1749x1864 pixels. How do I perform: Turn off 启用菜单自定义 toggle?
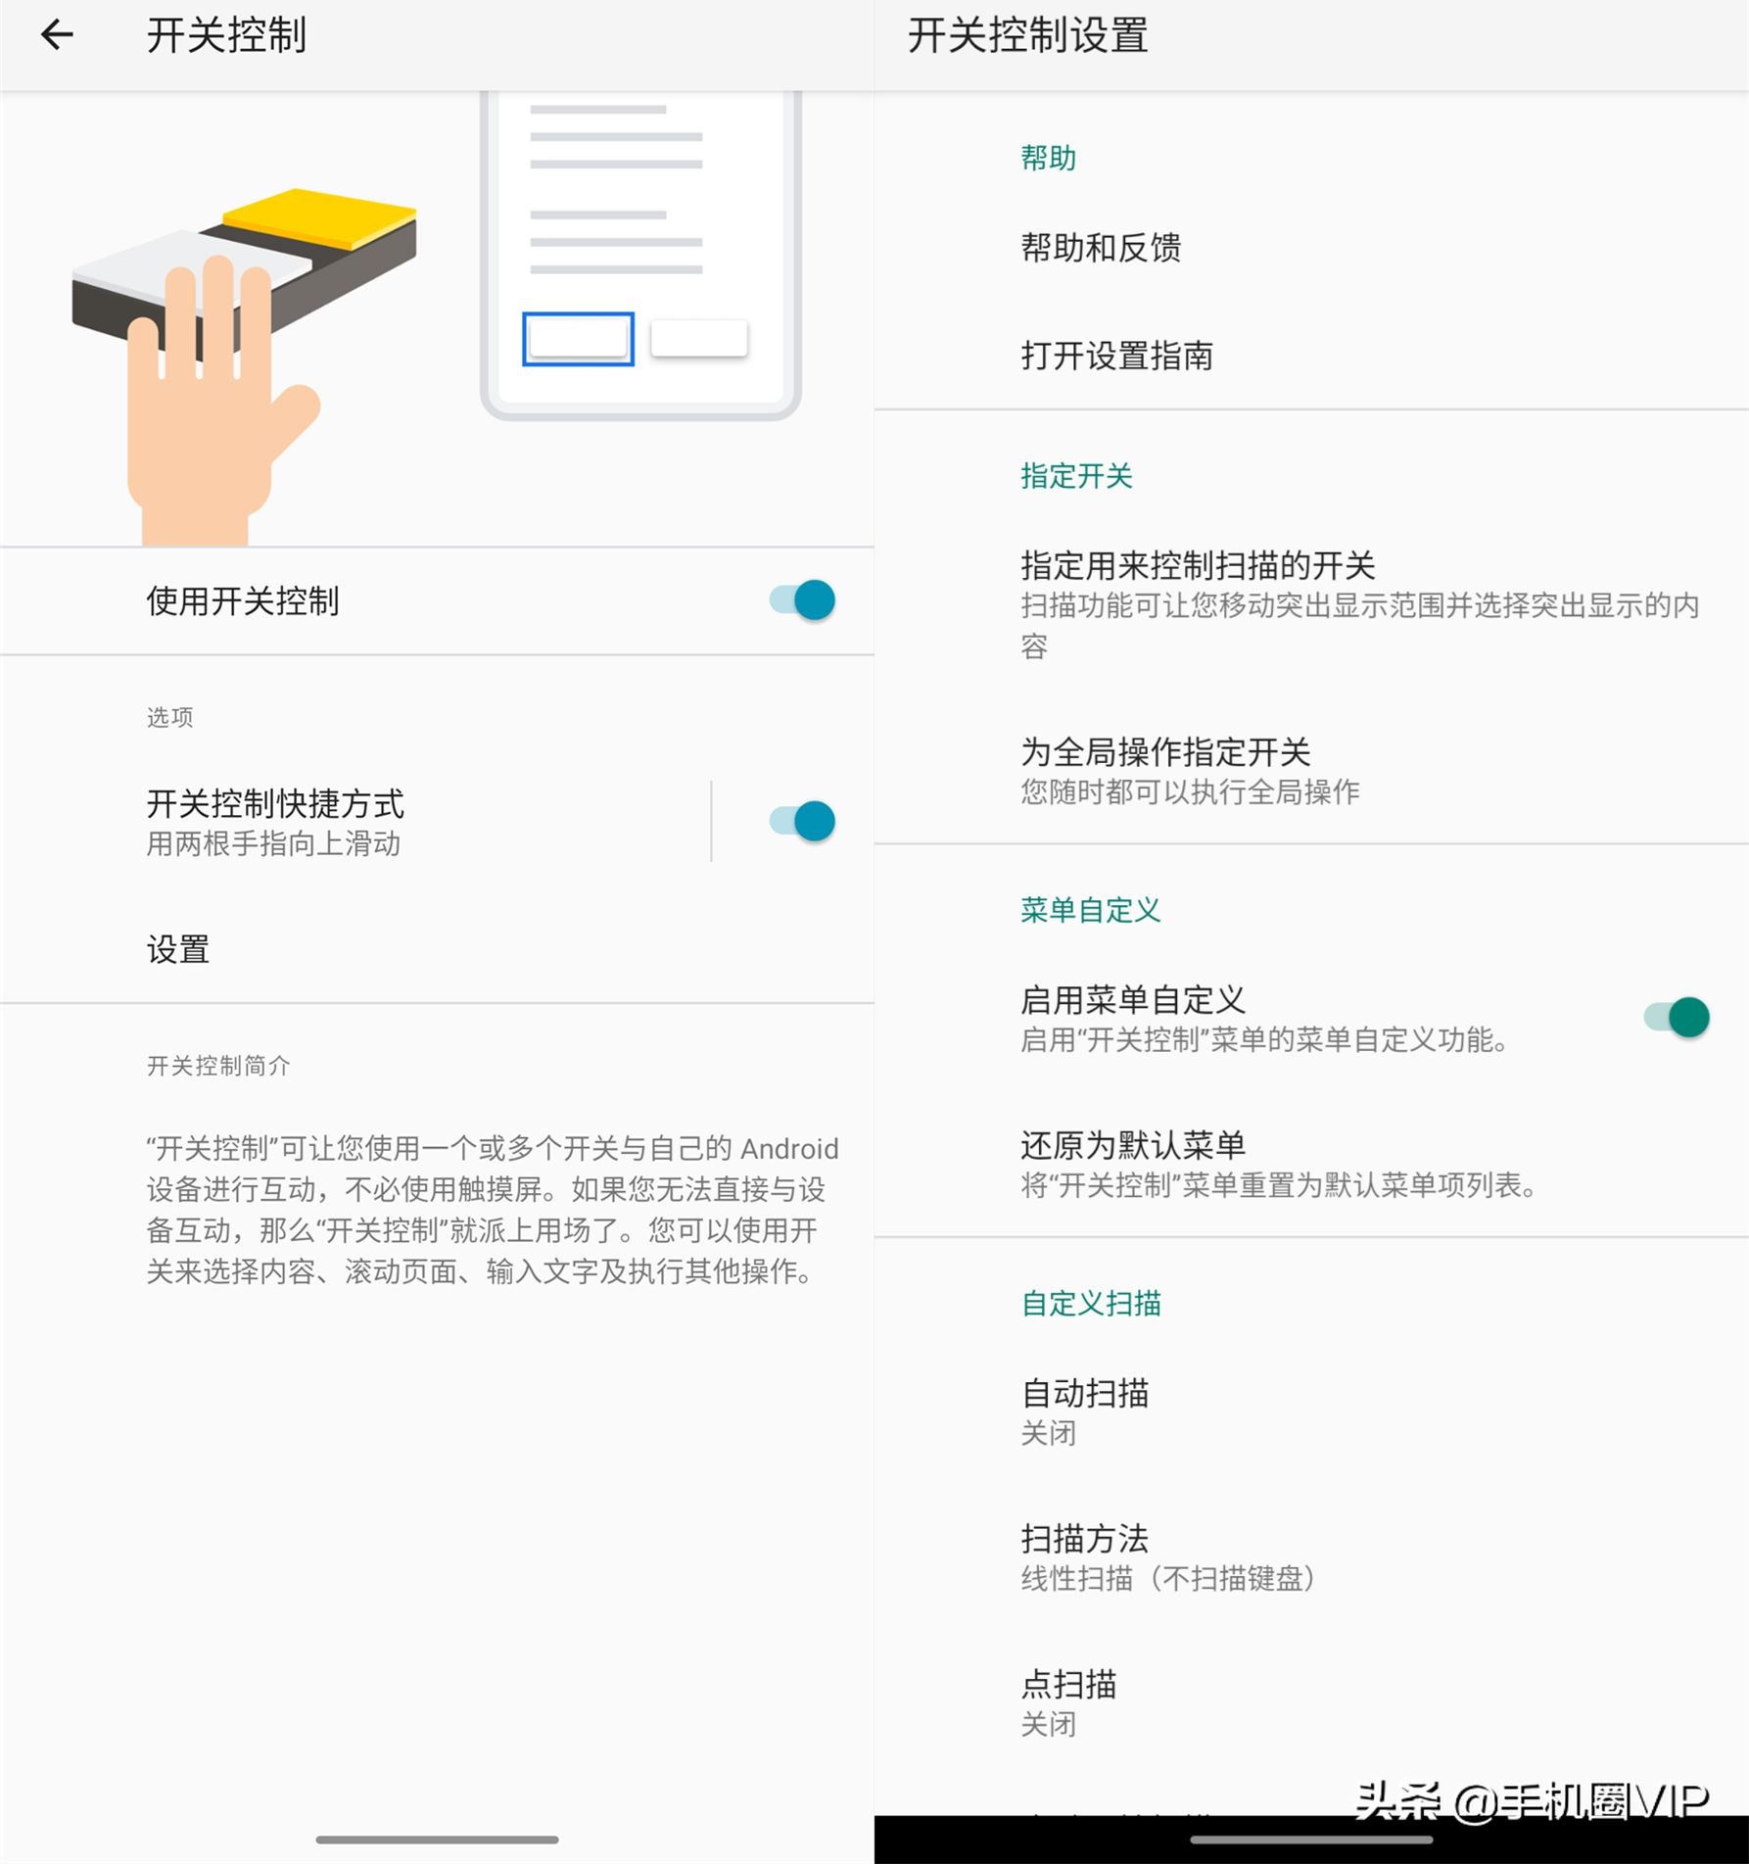pos(1678,1016)
